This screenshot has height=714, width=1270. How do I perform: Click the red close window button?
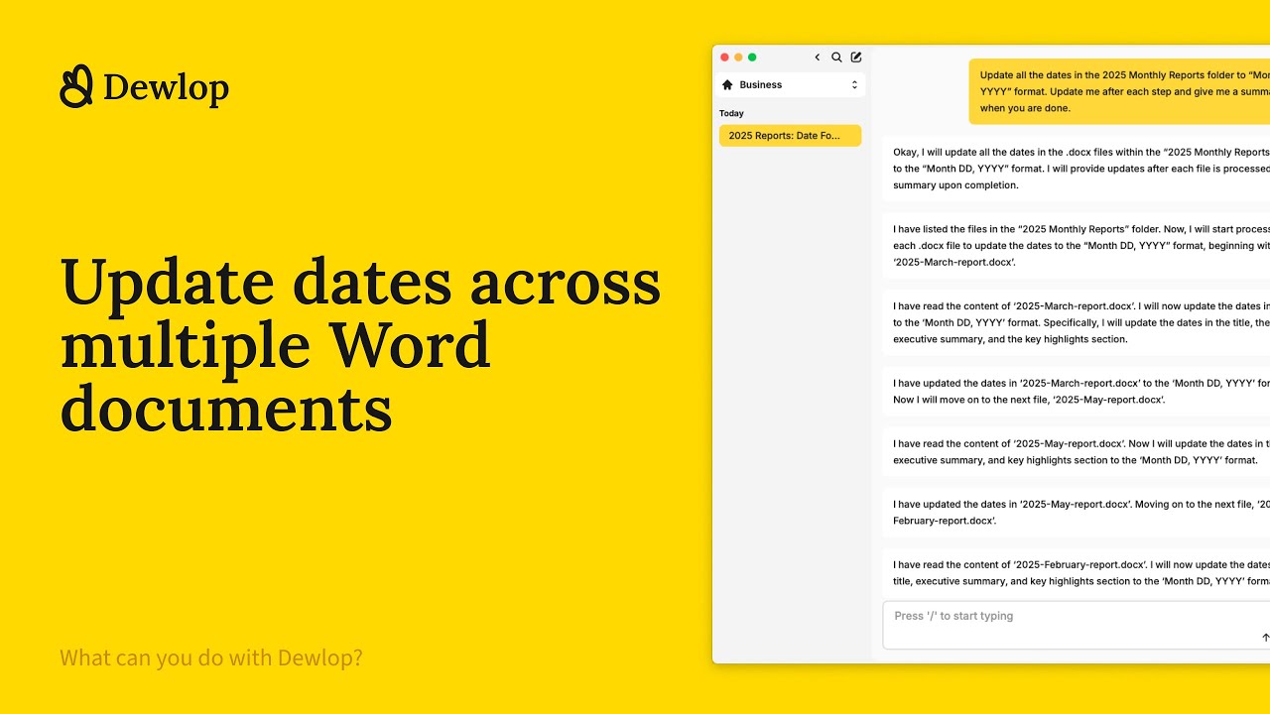(x=724, y=58)
